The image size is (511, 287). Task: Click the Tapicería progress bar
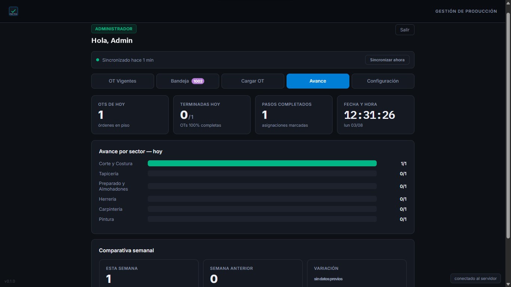(x=262, y=173)
